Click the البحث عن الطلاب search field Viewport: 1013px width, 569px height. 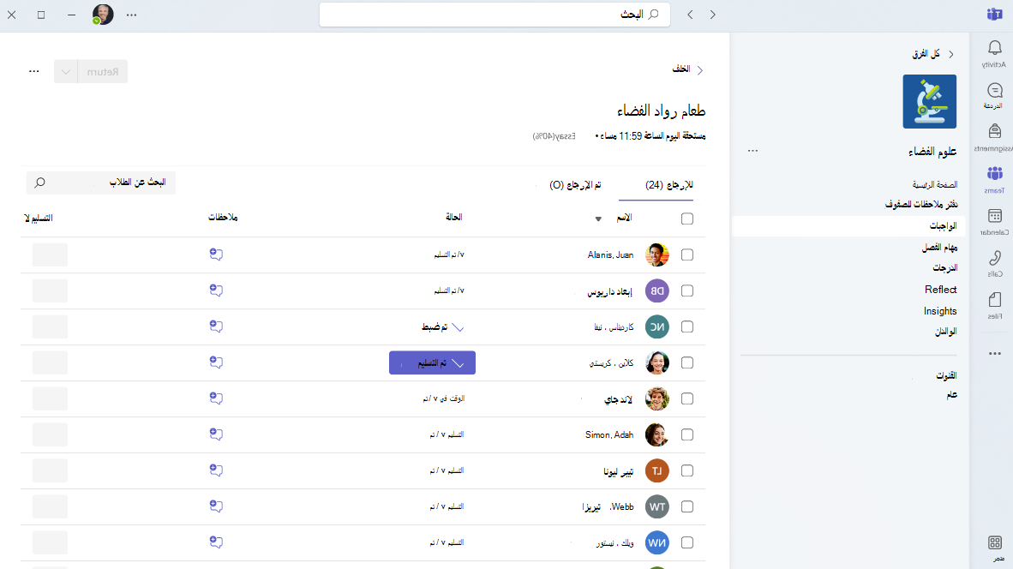click(101, 183)
